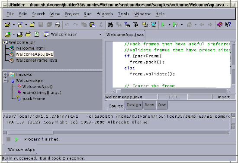Screen dimensions: 238x163
Task: Select WelcomeApp() constructor in structure pane
Action: (x=37, y=87)
